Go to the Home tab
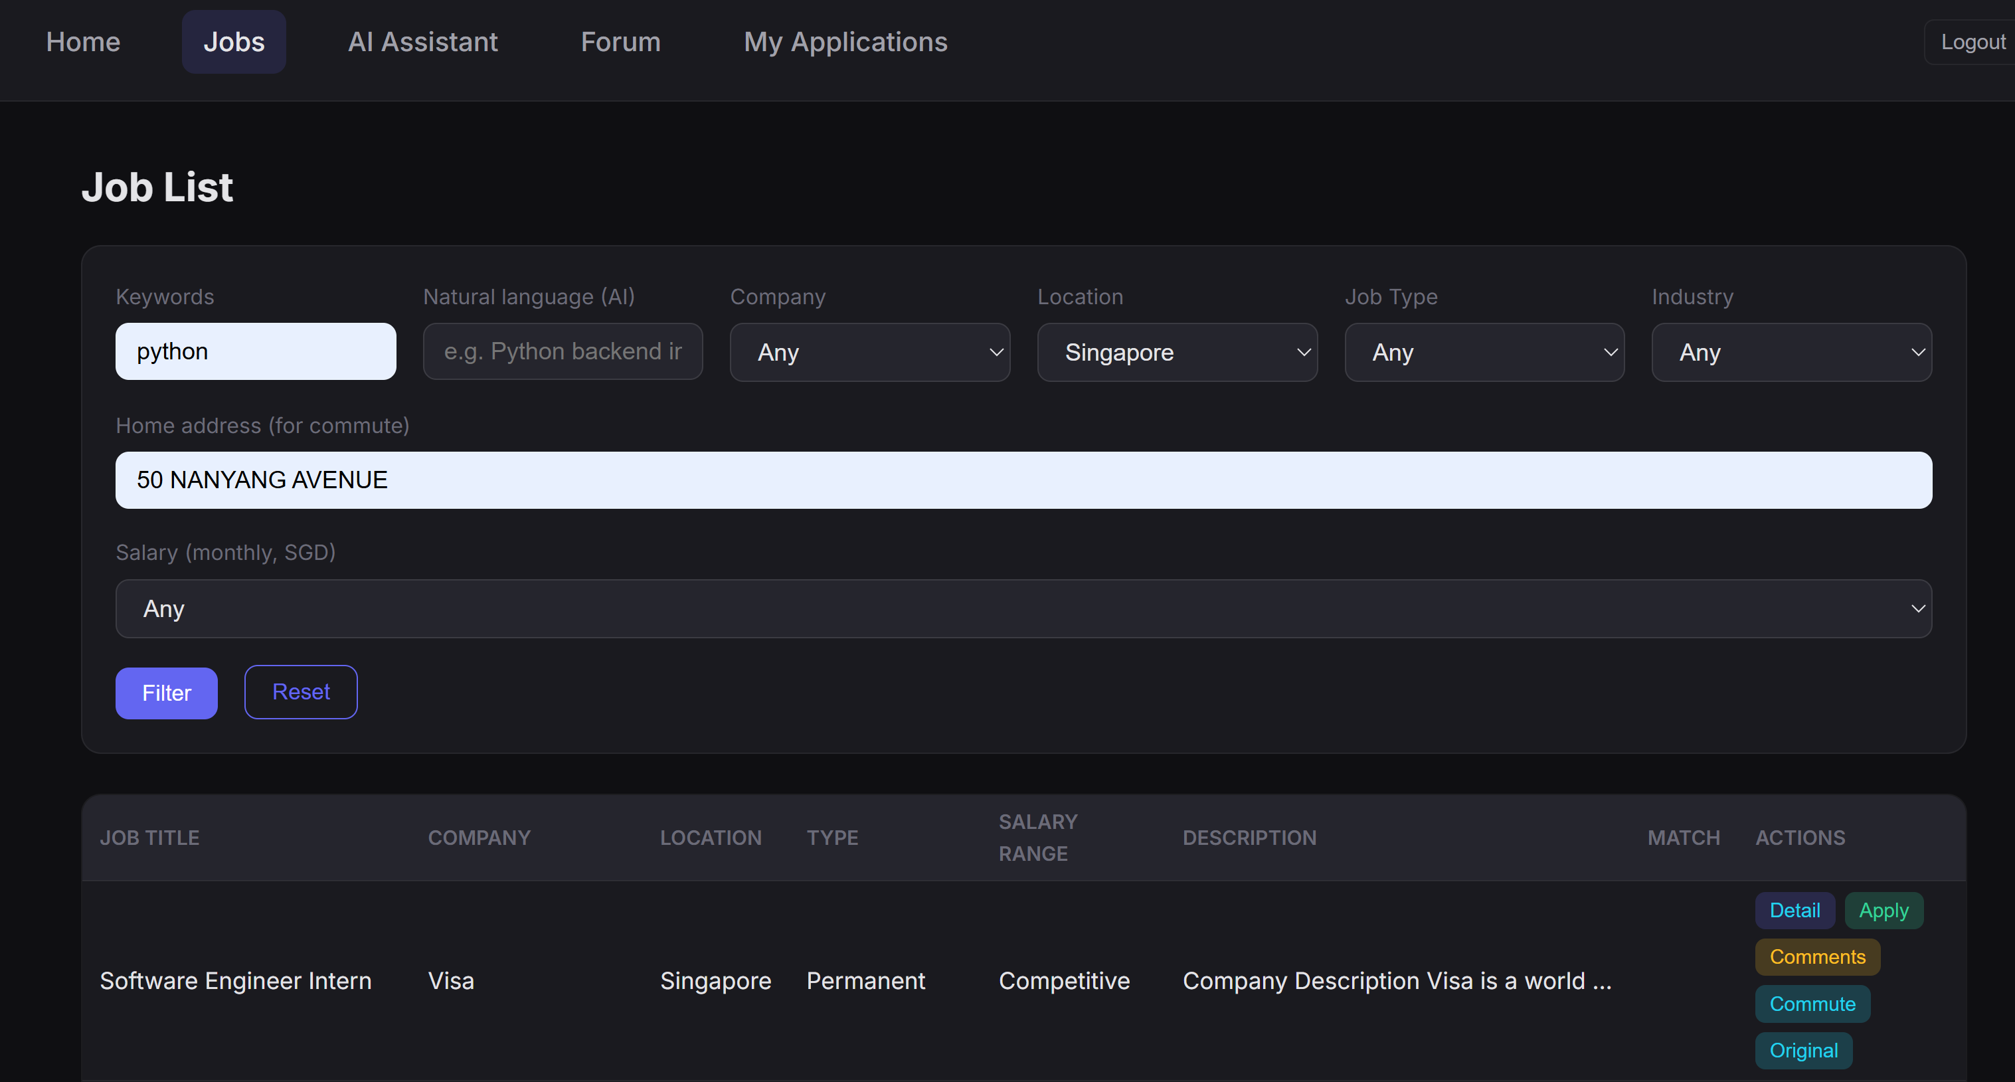Image resolution: width=2015 pixels, height=1082 pixels. [x=83, y=41]
